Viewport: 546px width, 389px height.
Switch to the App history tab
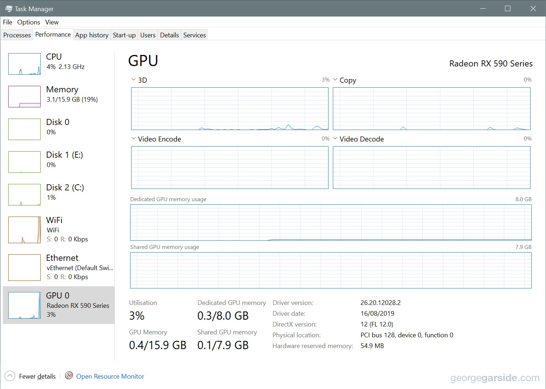pos(92,35)
